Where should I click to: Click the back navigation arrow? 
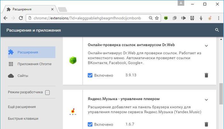[5, 18]
